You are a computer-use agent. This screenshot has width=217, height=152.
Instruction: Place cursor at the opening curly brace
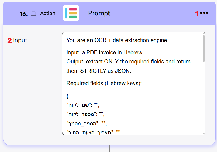pyautogui.click(x=67, y=96)
